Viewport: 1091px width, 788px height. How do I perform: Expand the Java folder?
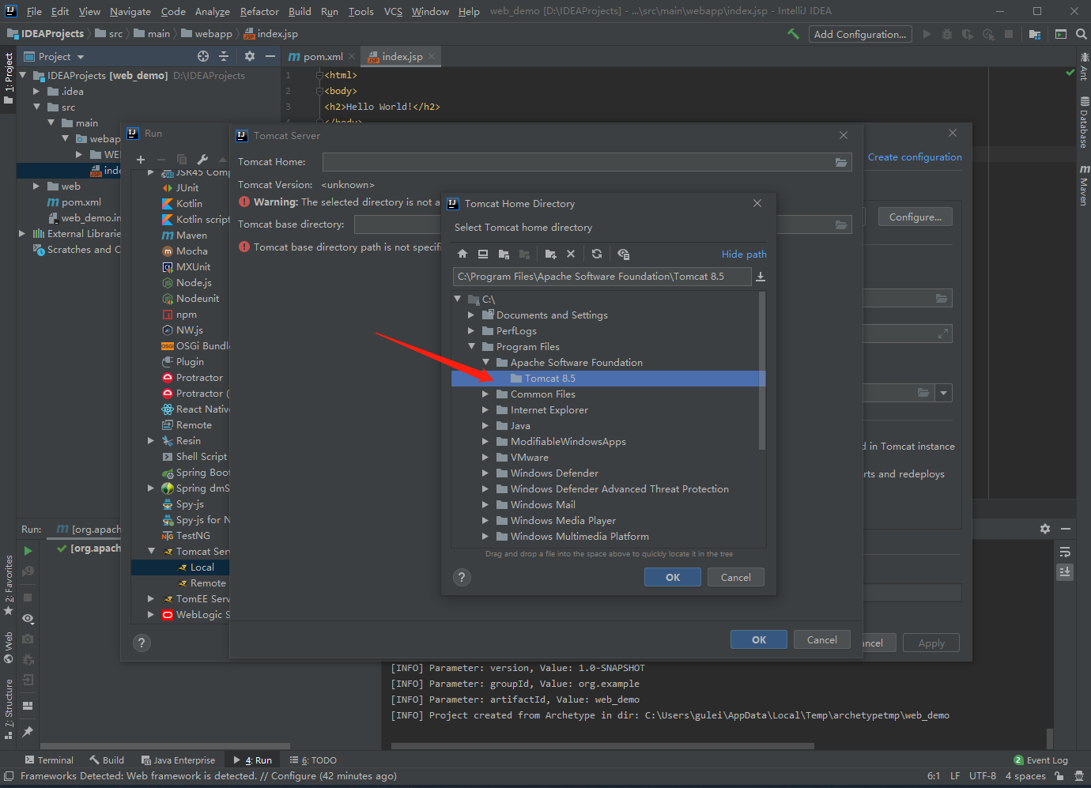click(x=485, y=425)
